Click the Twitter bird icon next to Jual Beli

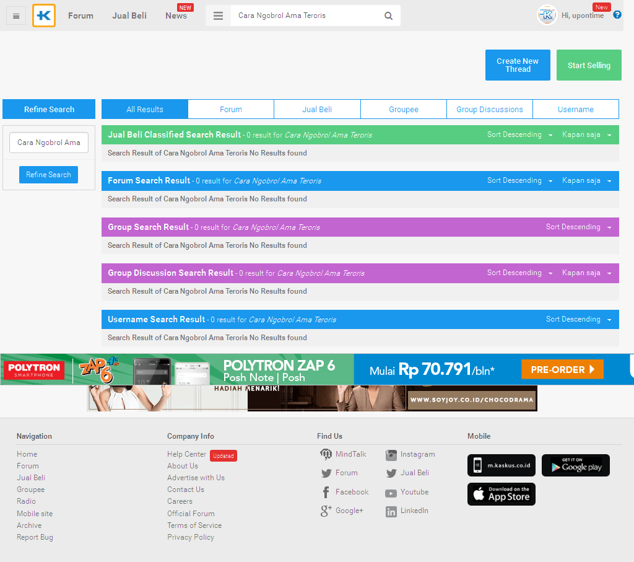pos(391,473)
